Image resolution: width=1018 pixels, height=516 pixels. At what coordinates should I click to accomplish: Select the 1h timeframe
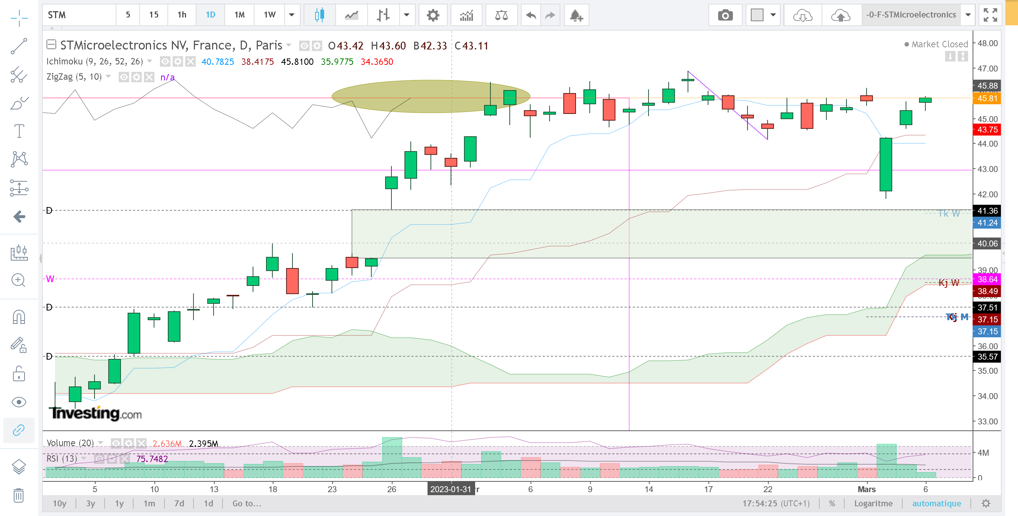182,15
